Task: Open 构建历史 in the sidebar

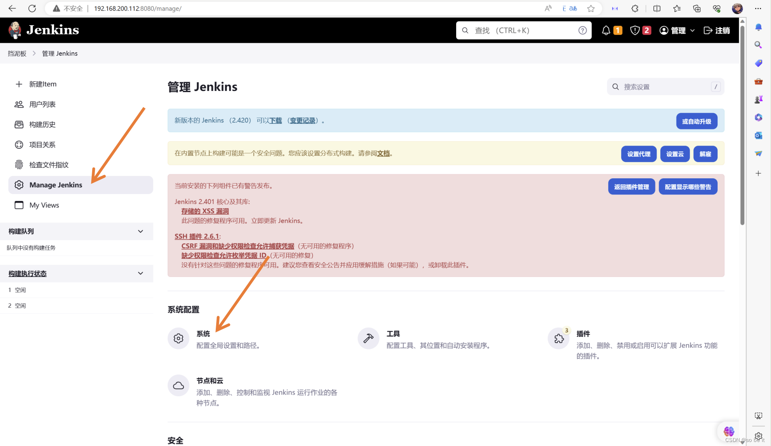Action: 80,125
